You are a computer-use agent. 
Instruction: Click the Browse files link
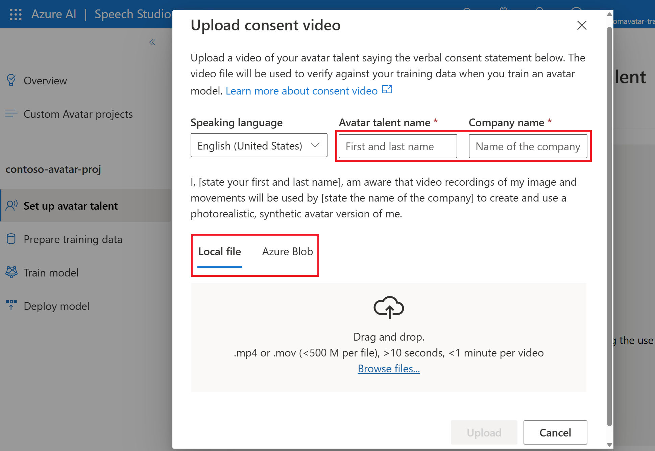pyautogui.click(x=389, y=369)
